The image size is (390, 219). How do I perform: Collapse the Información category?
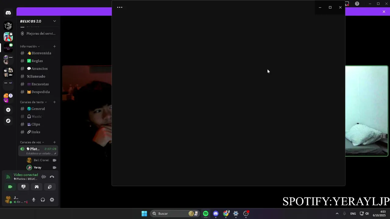point(30,46)
